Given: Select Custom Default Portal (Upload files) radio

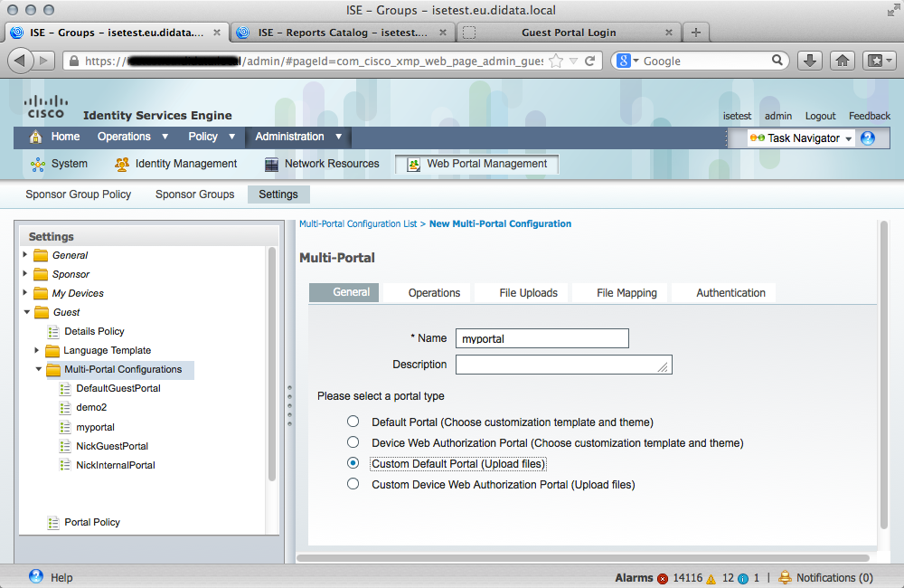Looking at the screenshot, I should click(x=353, y=463).
